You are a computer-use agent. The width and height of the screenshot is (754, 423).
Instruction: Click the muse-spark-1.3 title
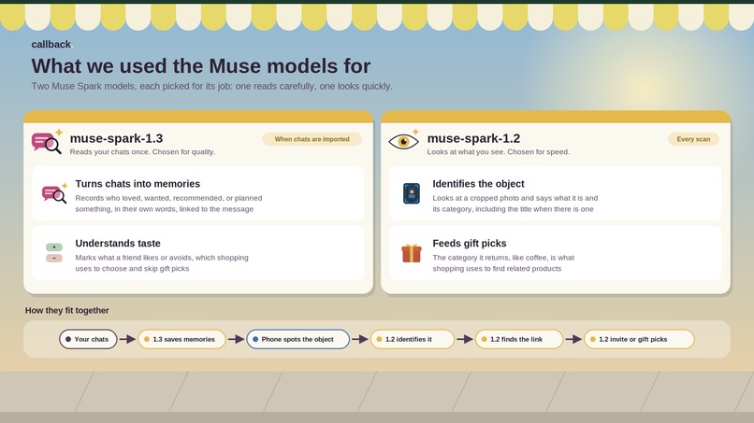pyautogui.click(x=116, y=138)
